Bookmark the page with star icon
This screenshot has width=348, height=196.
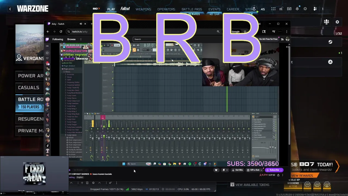(x=245, y=32)
